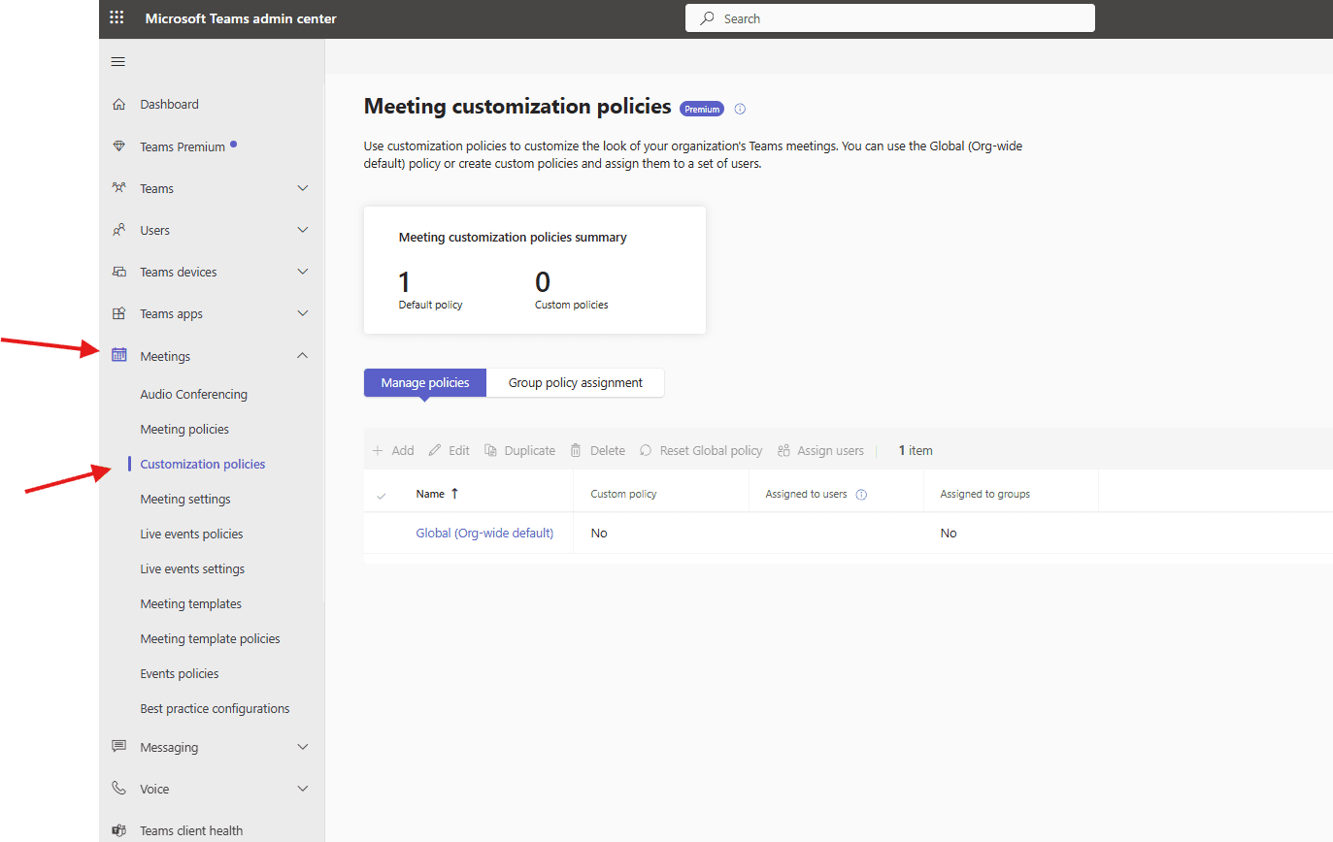Select the Meetings calendar icon
Image resolution: width=1333 pixels, height=842 pixels.
tap(117, 355)
